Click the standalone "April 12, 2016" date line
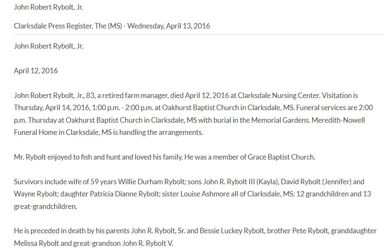This screenshot has width=386, height=250. tap(36, 70)
